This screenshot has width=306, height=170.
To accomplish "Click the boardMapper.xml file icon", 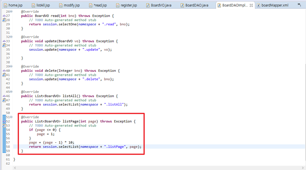I will (258, 5).
